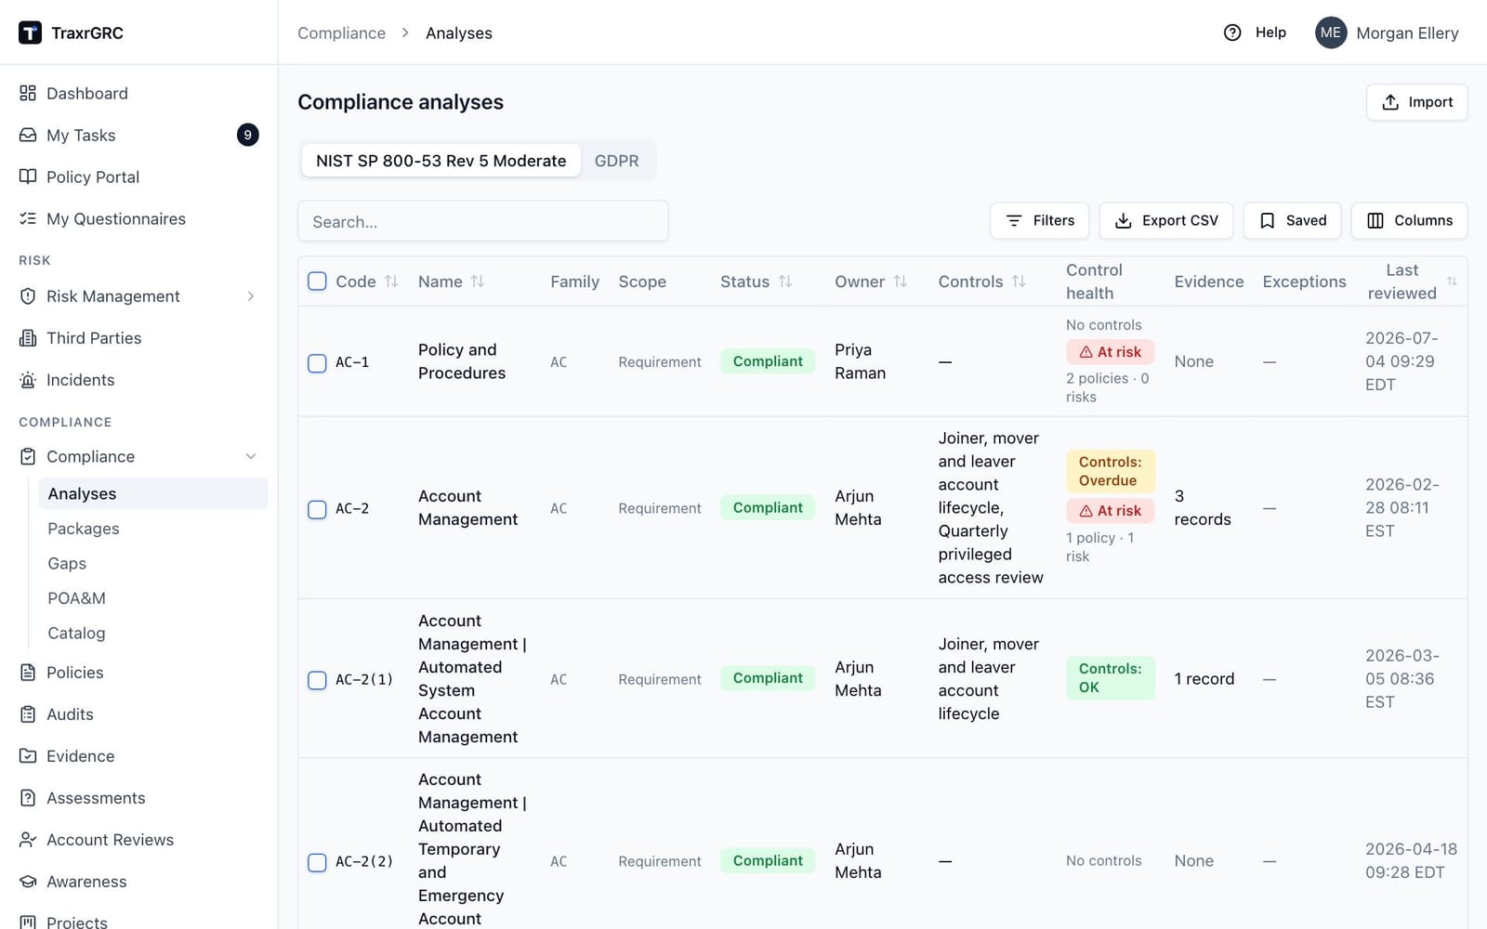Click the Export CSV button label

tap(1179, 220)
